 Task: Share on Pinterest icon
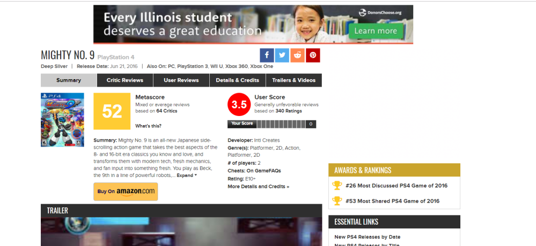[x=313, y=55]
